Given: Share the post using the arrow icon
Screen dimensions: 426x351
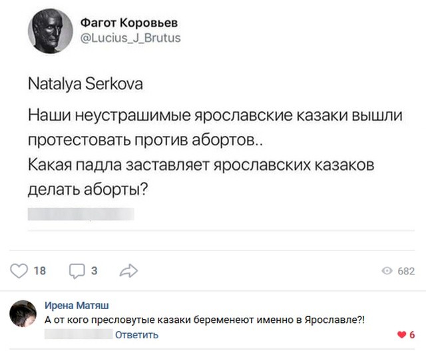Looking at the screenshot, I should click(x=127, y=270).
